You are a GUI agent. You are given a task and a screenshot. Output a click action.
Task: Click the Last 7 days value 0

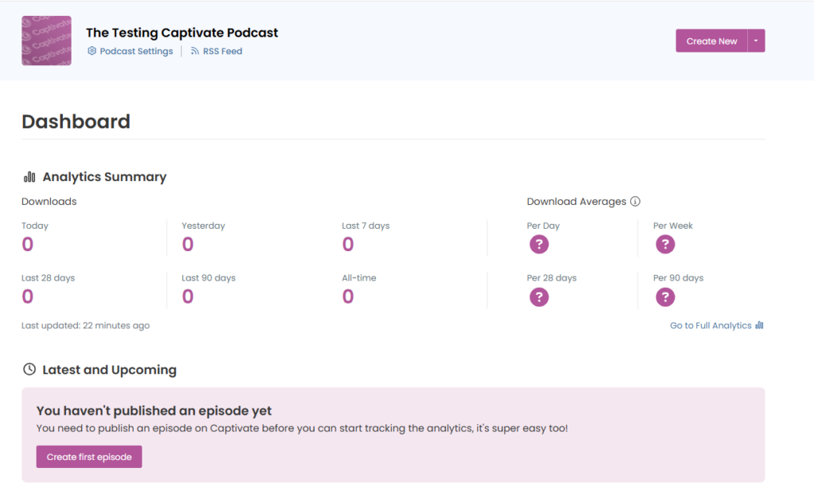pyautogui.click(x=348, y=244)
